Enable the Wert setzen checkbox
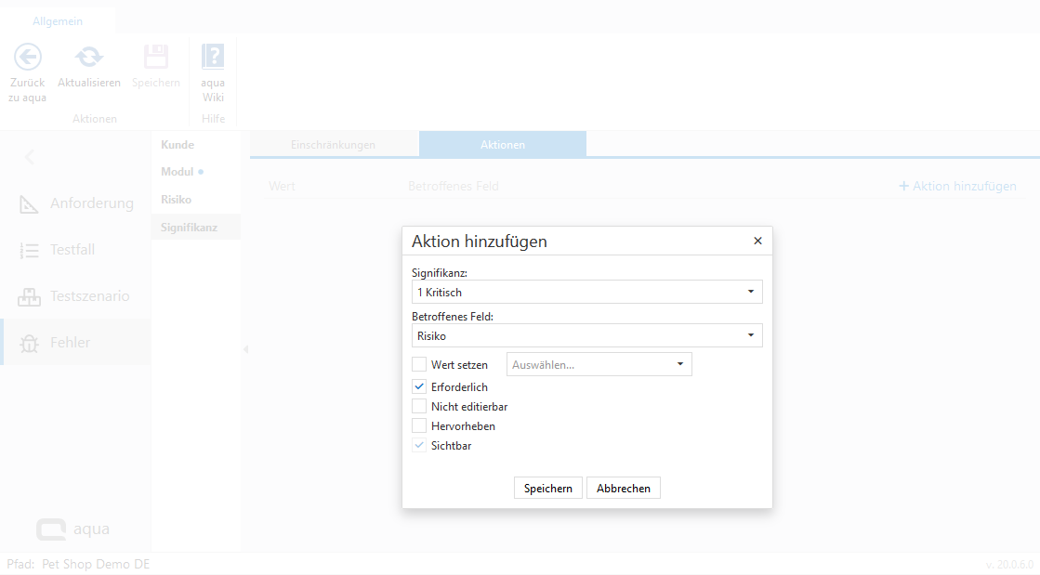Viewport: 1040px width, 575px height. (x=419, y=364)
